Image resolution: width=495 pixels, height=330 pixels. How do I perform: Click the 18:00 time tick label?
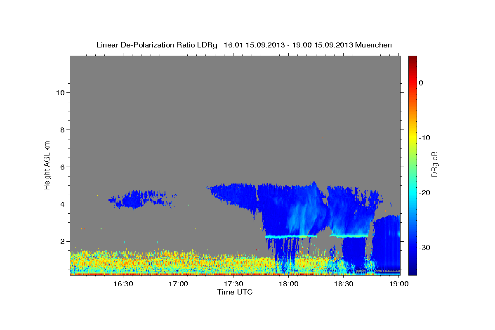pos(288,284)
